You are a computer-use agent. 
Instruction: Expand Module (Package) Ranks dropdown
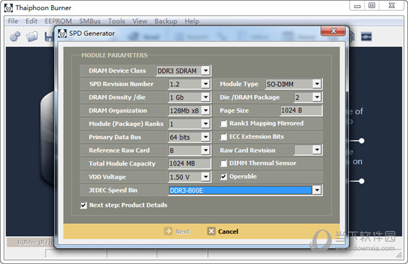click(205, 124)
